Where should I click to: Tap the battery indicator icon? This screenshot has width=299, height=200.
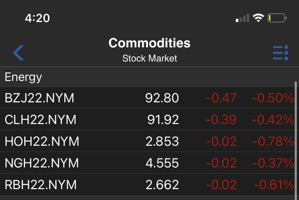pyautogui.click(x=277, y=18)
